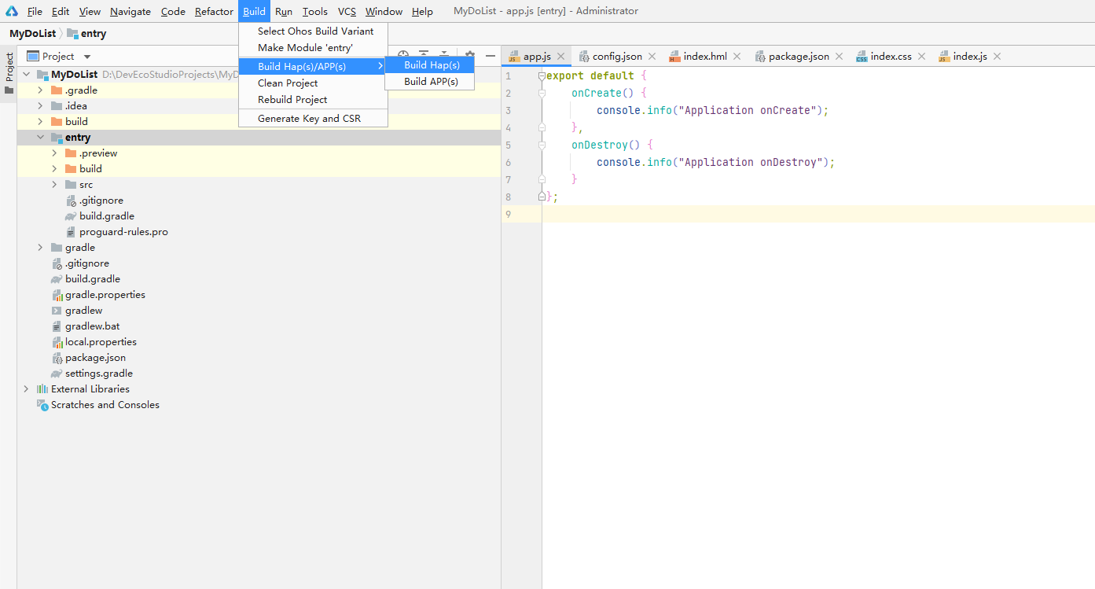1095x589 pixels.
Task: Click entry breadcrumb in navigation bar
Action: [86, 34]
